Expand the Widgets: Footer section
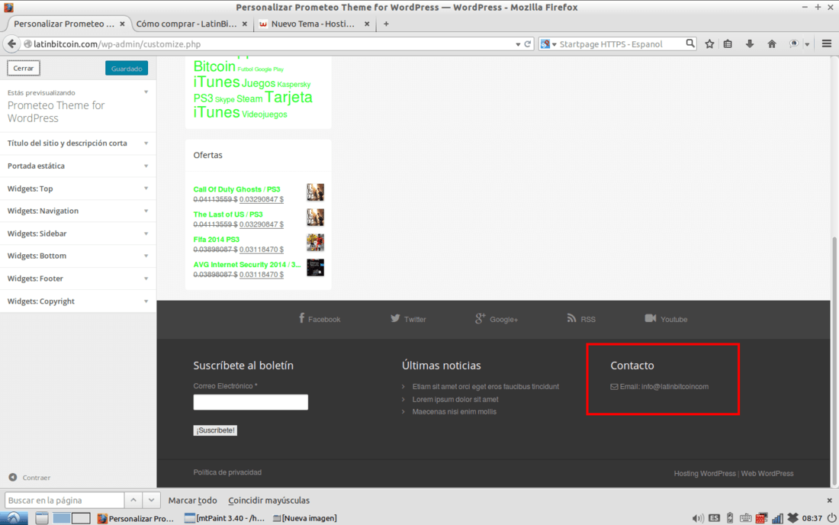 pyautogui.click(x=78, y=279)
